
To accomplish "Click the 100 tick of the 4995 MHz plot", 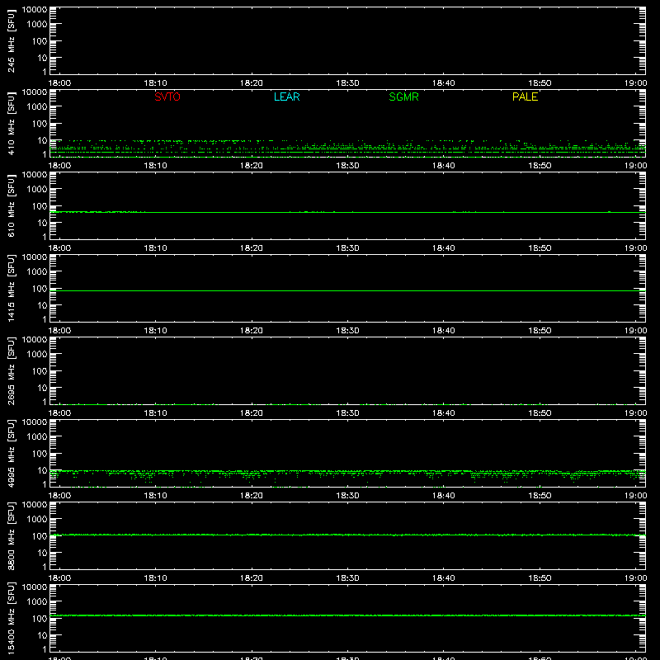I will 40,453.
